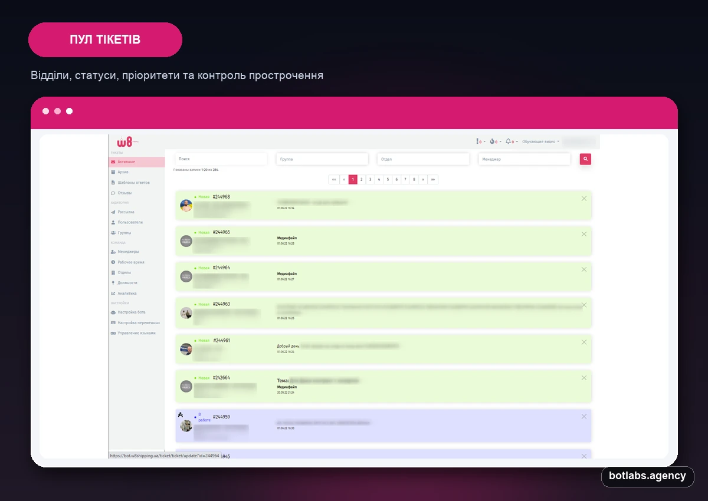Viewport: 708px width, 501px height.
Task: Click the Добрый день message in ticket #244961
Action: pyautogui.click(x=288, y=346)
